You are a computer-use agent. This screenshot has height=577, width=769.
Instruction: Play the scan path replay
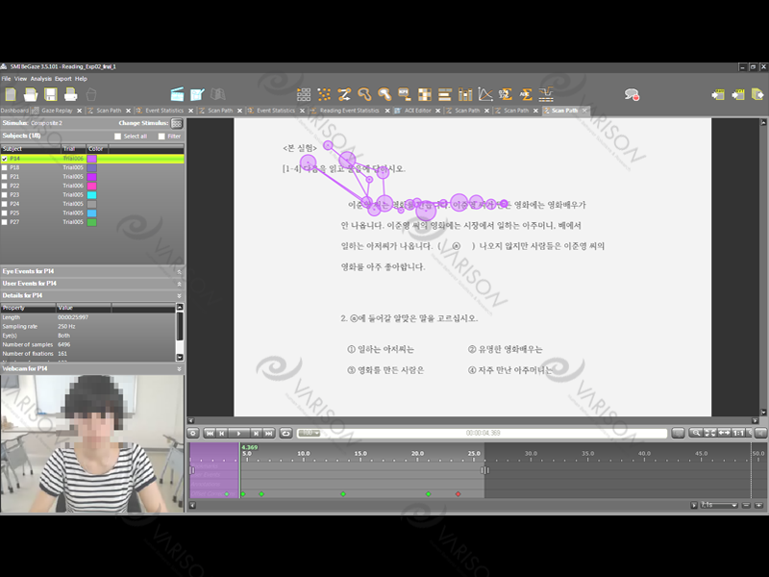[x=238, y=434]
